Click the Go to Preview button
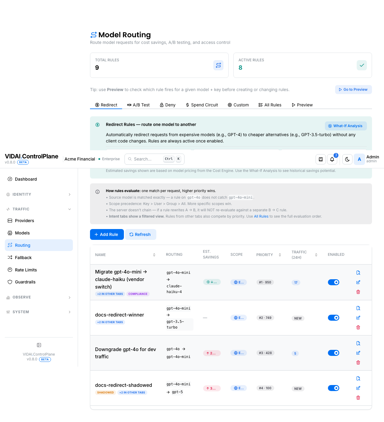384x422 pixels. pyautogui.click(x=353, y=90)
